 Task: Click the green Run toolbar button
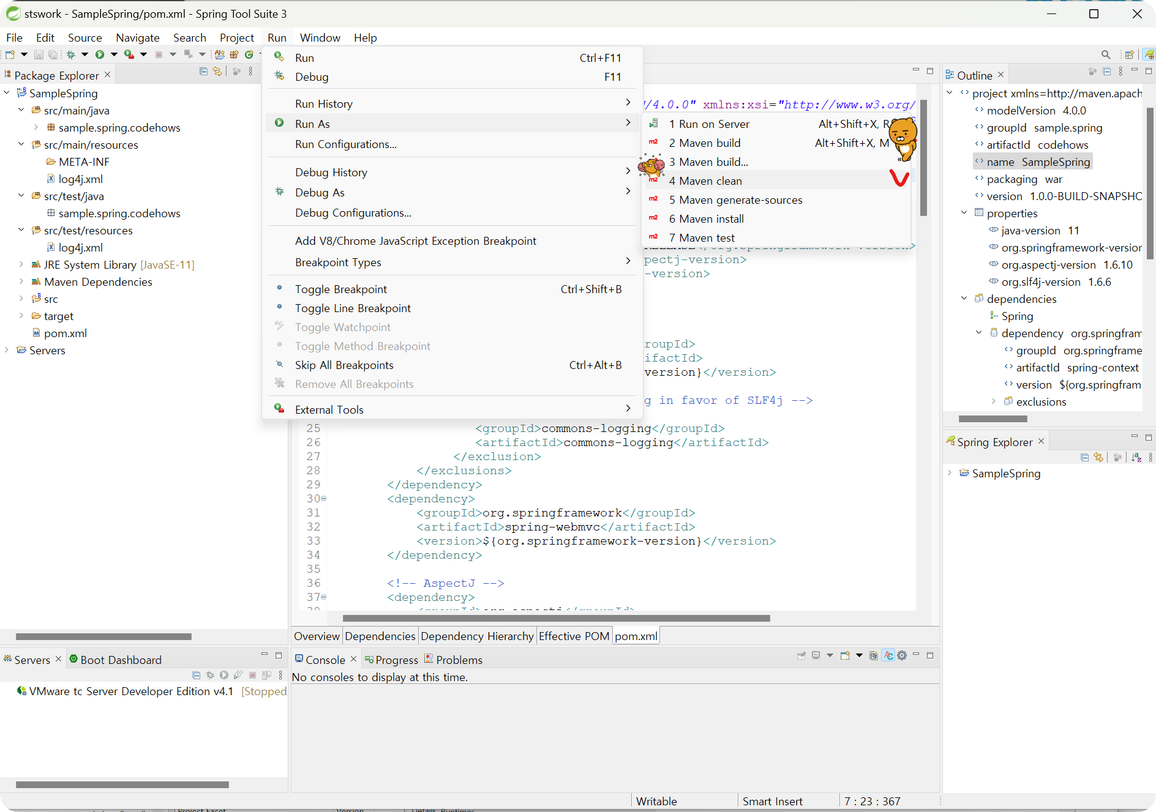100,54
